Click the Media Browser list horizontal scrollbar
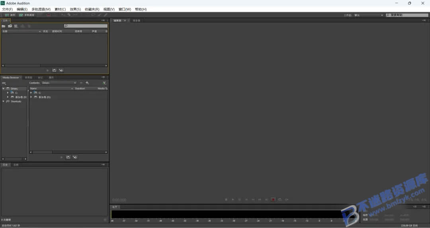Screen dimensions: 430x228 point(68,152)
